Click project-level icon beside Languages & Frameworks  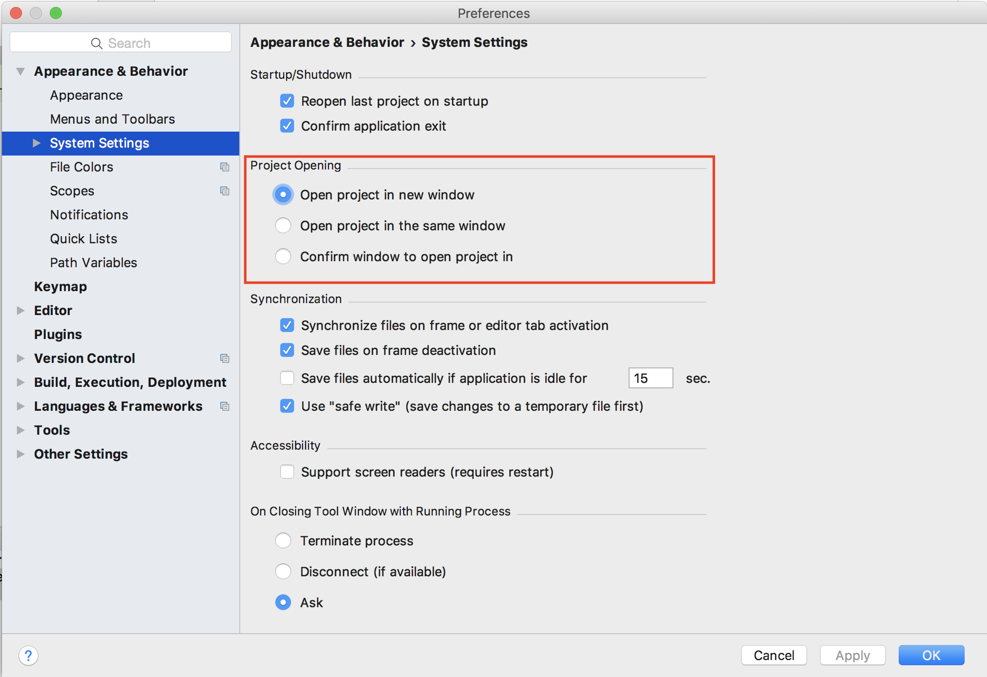225,406
